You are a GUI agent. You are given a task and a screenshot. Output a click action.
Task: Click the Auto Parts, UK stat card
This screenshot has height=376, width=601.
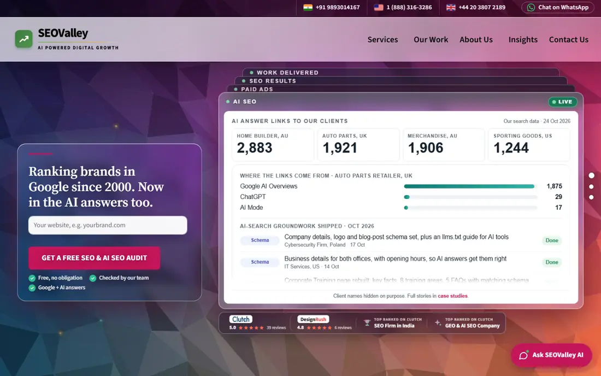[x=358, y=145]
